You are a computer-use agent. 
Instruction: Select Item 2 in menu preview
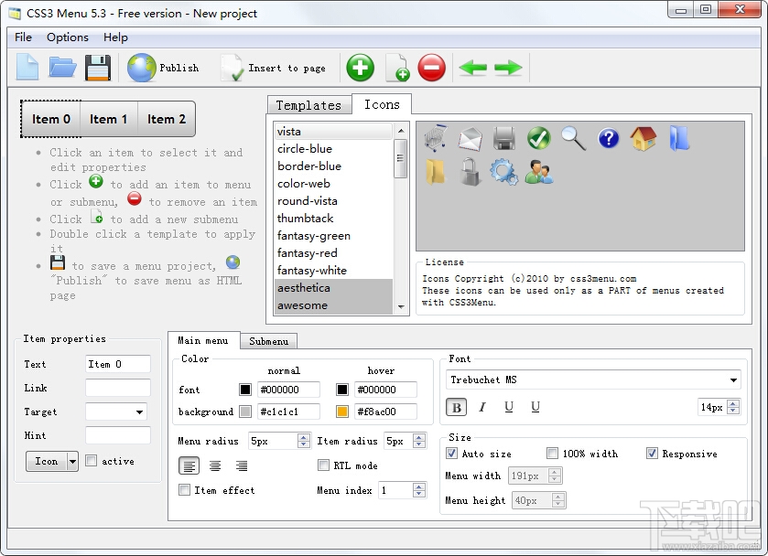[x=167, y=119]
